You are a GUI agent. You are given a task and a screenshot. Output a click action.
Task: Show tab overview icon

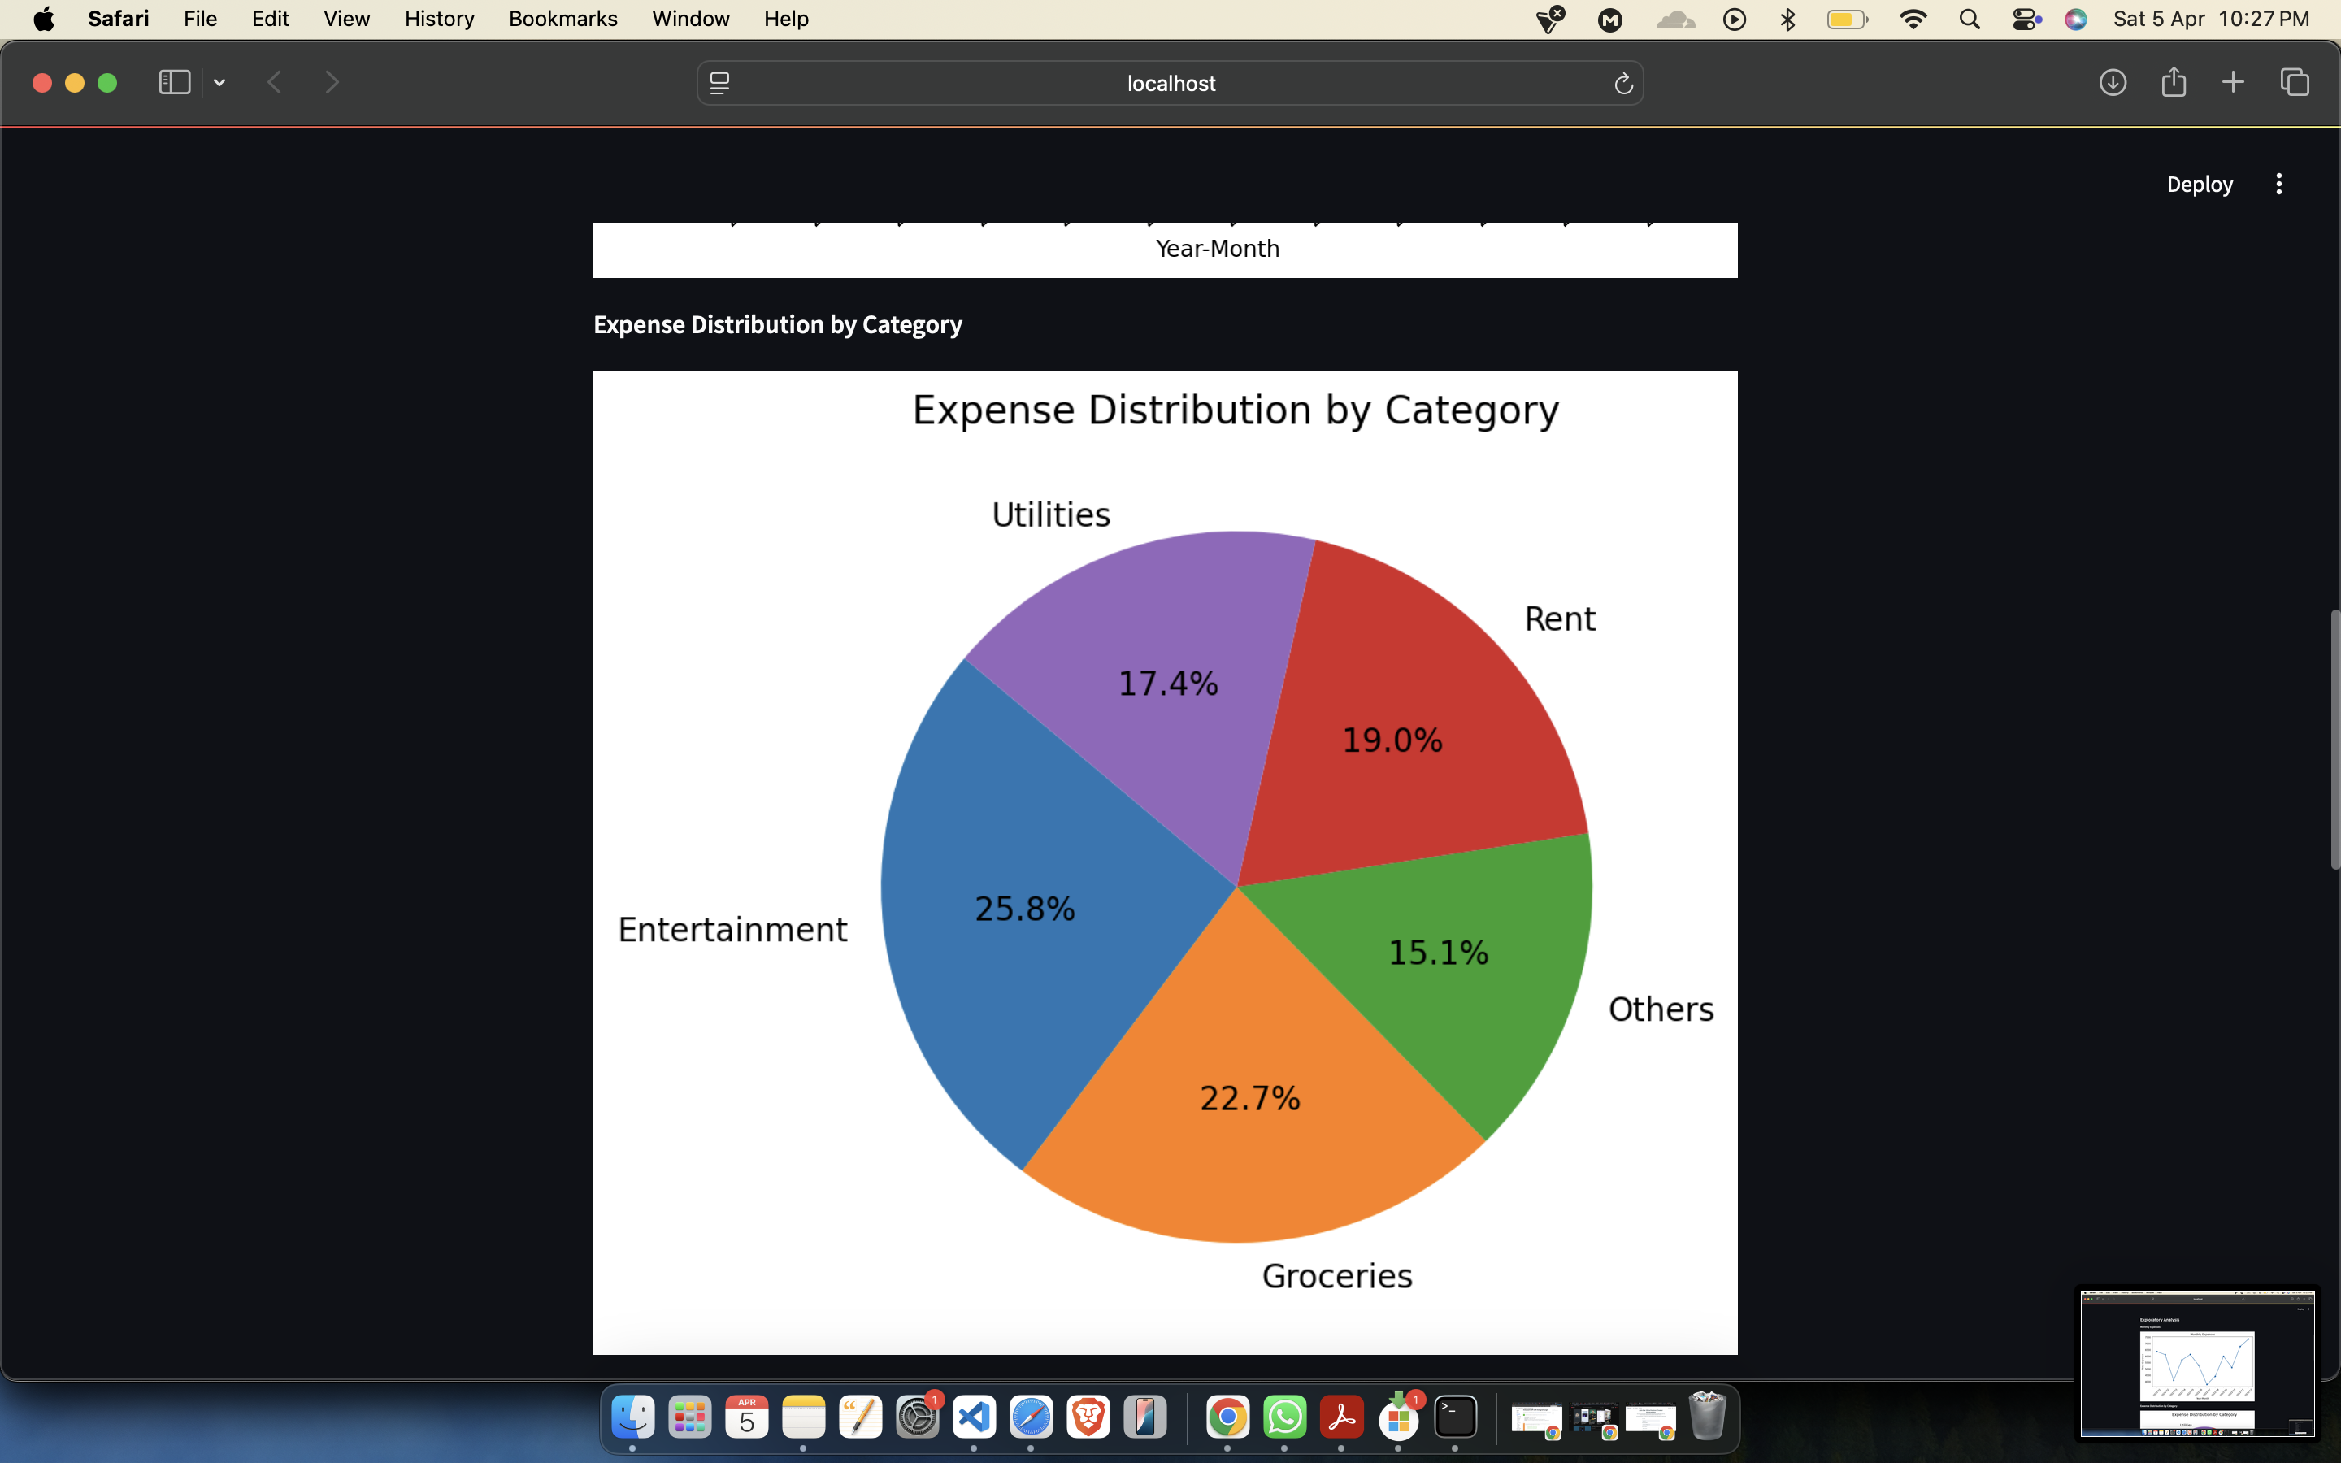click(x=2295, y=82)
